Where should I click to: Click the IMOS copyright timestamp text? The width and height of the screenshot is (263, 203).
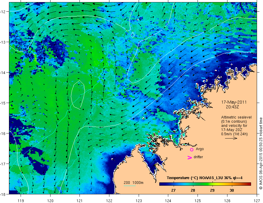click(x=261, y=153)
